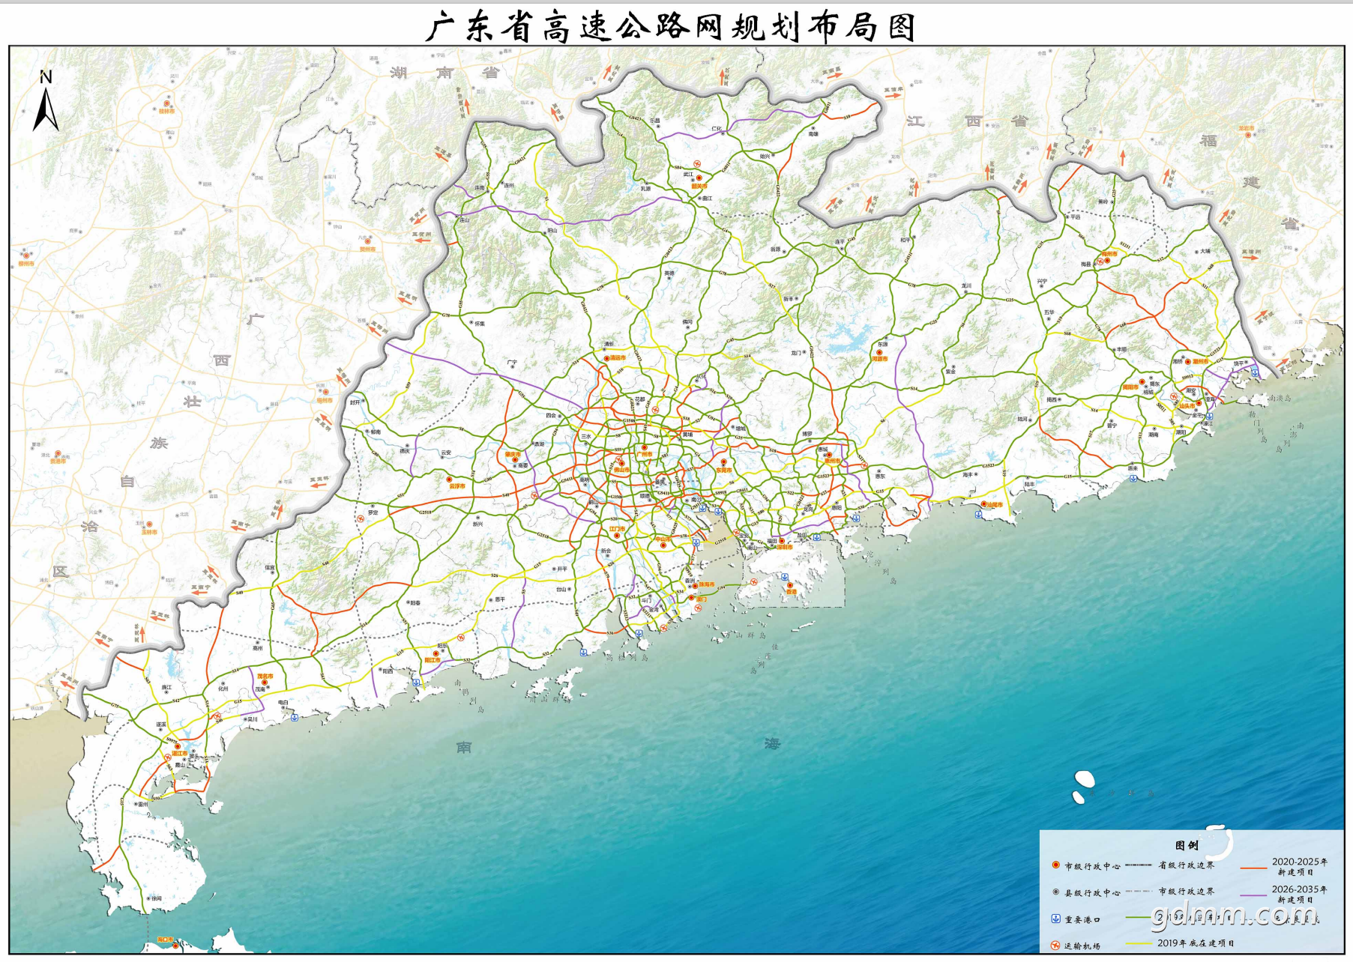Click the purple 2026-2035年 legend line swatch
1353x962 pixels.
1253,895
